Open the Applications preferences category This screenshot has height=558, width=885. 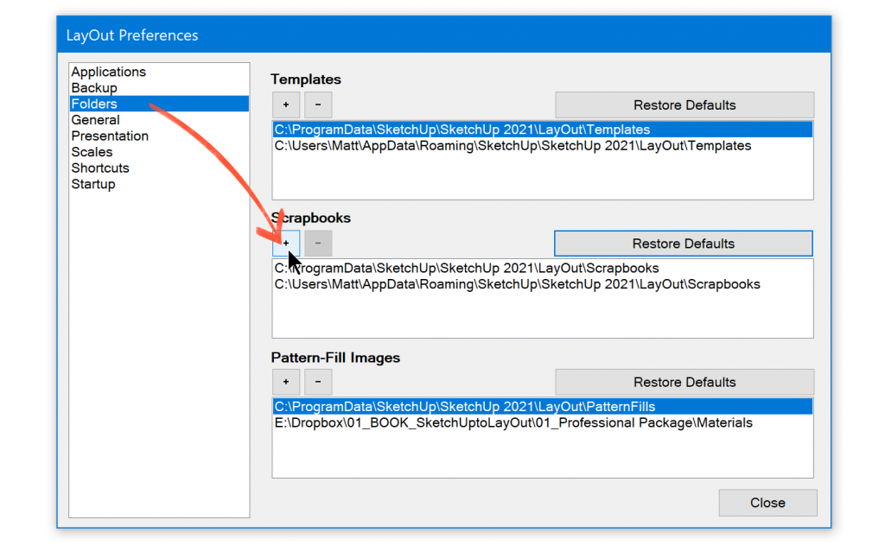(x=109, y=72)
